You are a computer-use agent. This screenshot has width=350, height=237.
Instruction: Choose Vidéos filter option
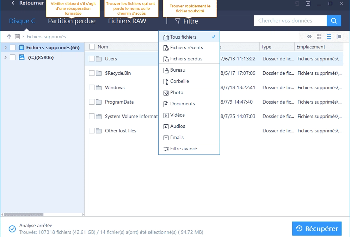[x=177, y=115]
